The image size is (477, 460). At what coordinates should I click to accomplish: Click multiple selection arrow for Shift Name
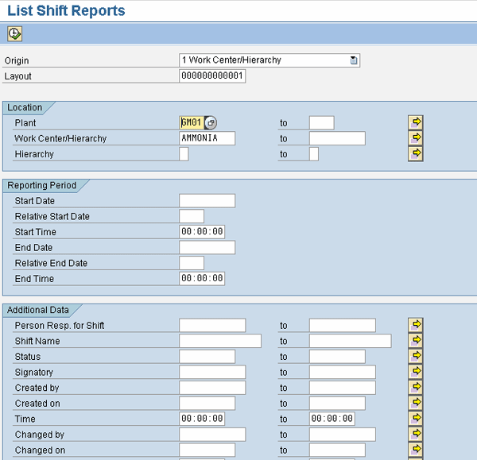click(x=415, y=341)
